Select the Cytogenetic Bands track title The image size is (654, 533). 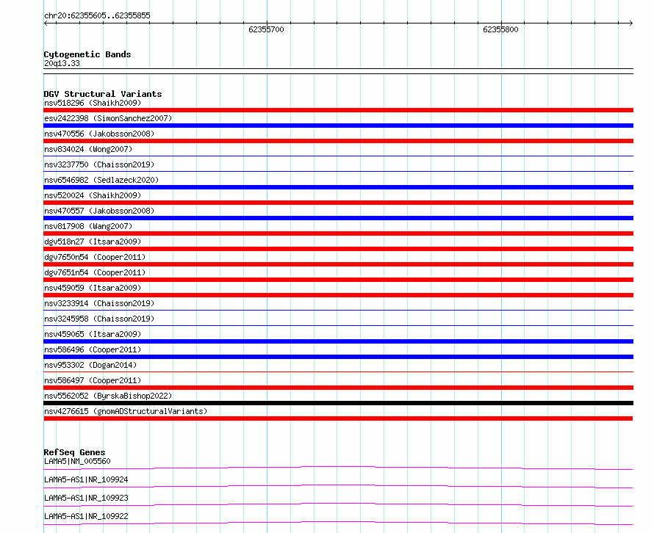(x=87, y=54)
